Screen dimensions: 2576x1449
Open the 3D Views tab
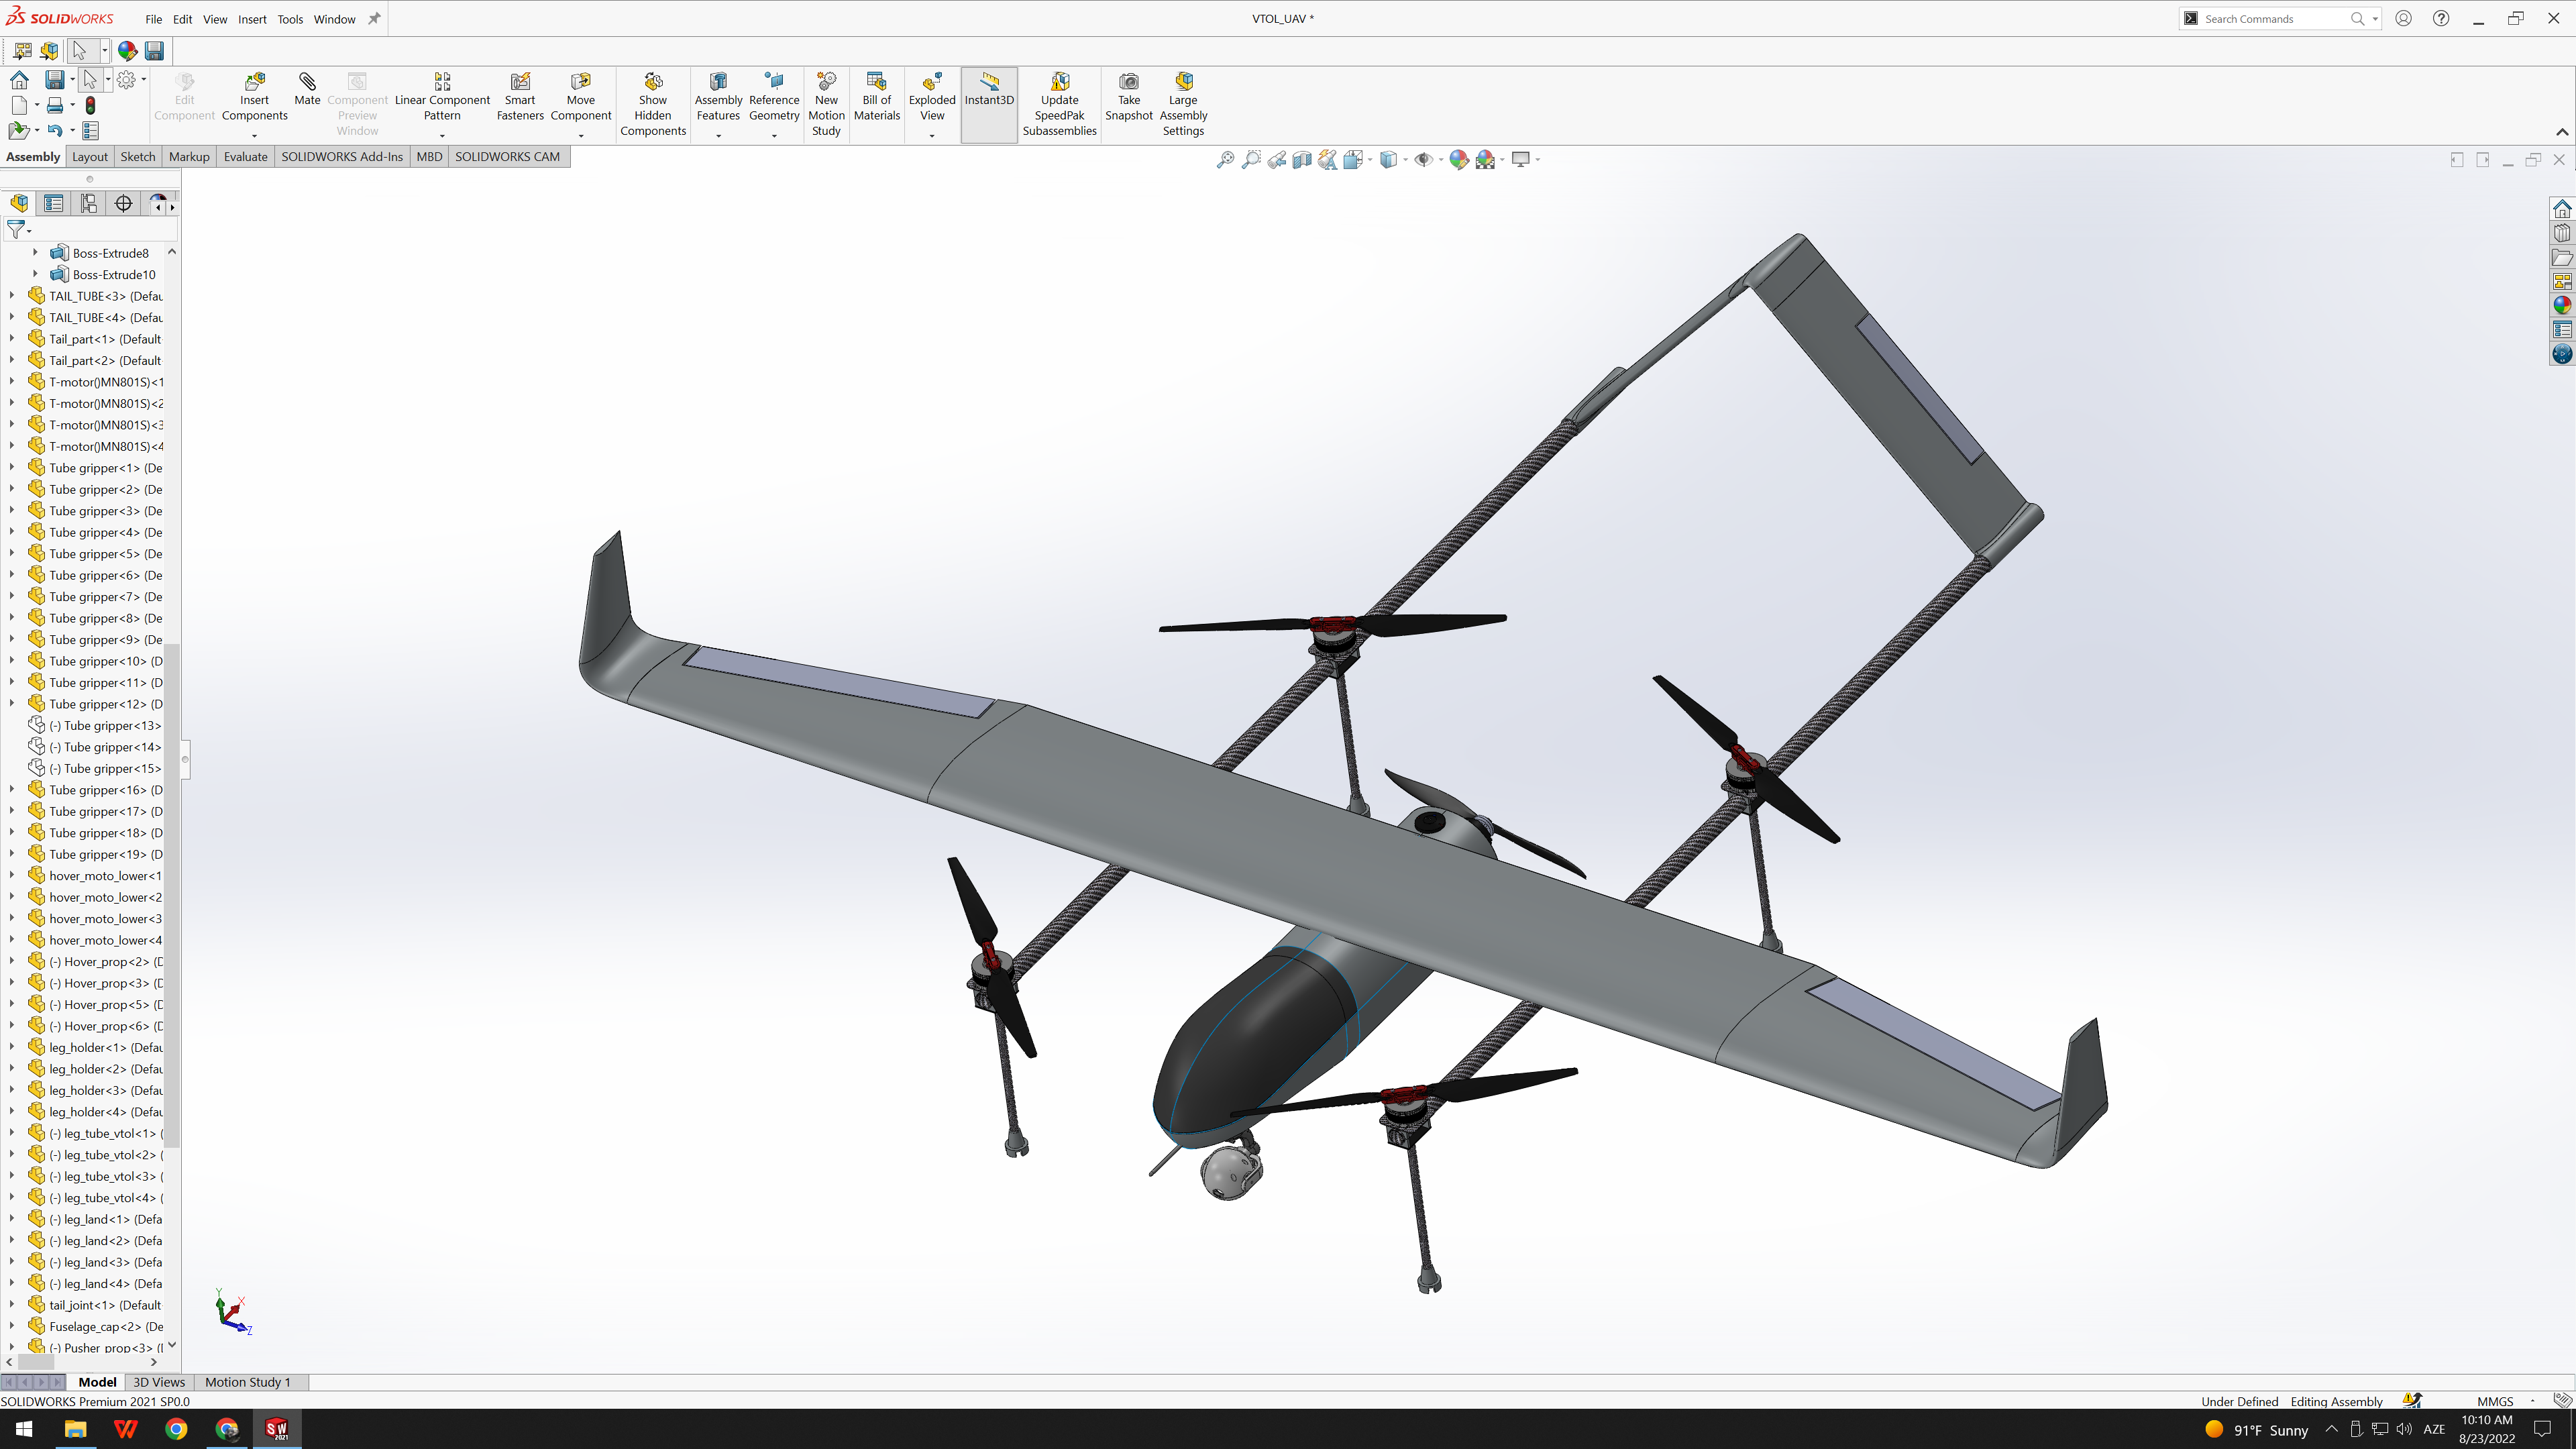coord(159,1382)
